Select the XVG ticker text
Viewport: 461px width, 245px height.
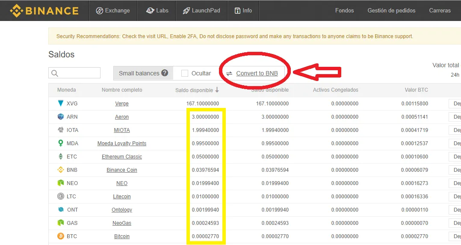pos(72,104)
